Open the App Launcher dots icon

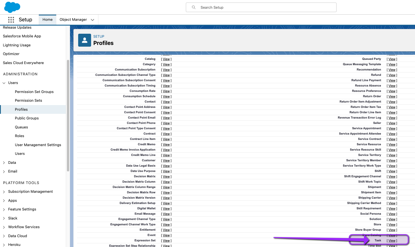[11, 20]
